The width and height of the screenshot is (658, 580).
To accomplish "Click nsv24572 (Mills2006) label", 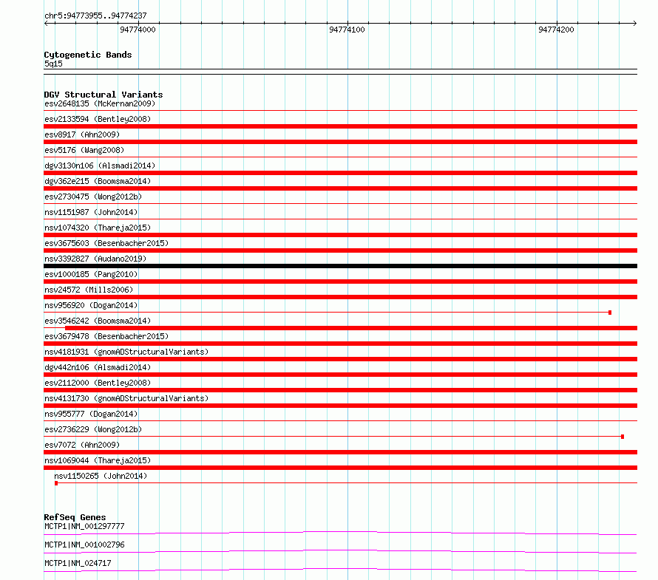I will tap(89, 290).
